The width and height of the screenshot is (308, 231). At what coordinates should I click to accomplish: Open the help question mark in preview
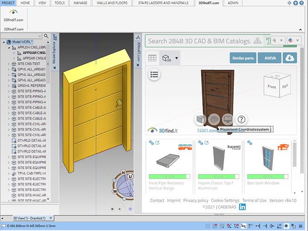pyautogui.click(x=241, y=119)
